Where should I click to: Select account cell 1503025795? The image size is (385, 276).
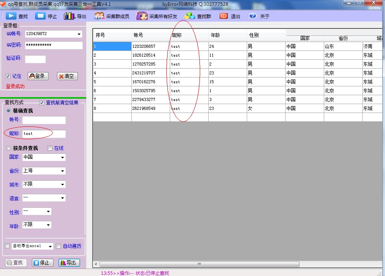(x=151, y=91)
